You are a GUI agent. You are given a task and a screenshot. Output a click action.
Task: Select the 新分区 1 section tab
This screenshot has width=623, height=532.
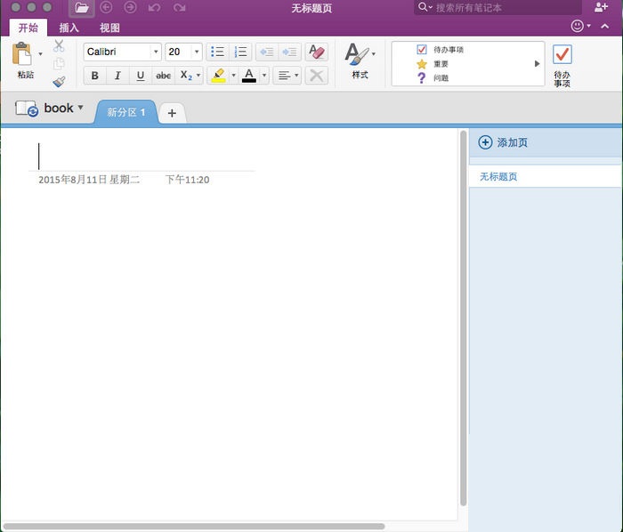(126, 112)
